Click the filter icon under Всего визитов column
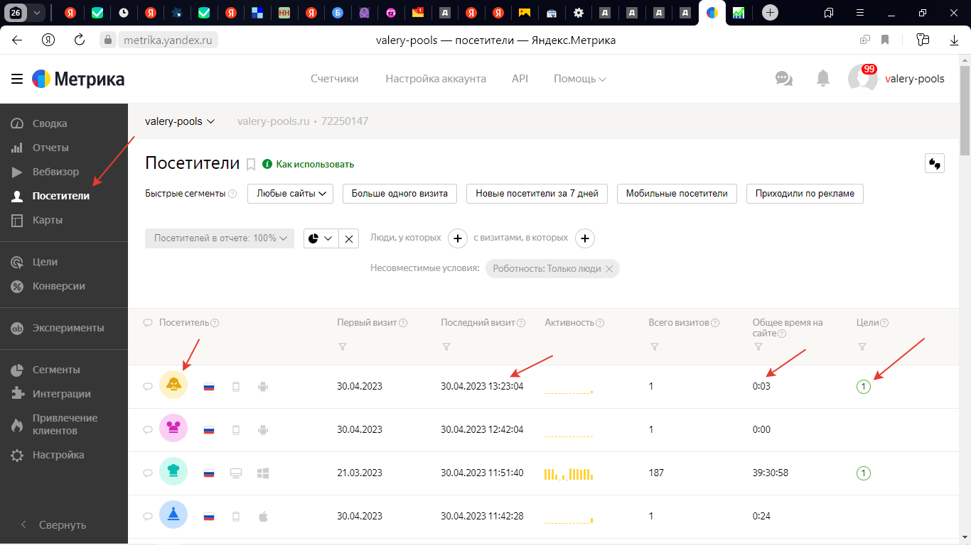Image resolution: width=971 pixels, height=545 pixels. pos(654,347)
